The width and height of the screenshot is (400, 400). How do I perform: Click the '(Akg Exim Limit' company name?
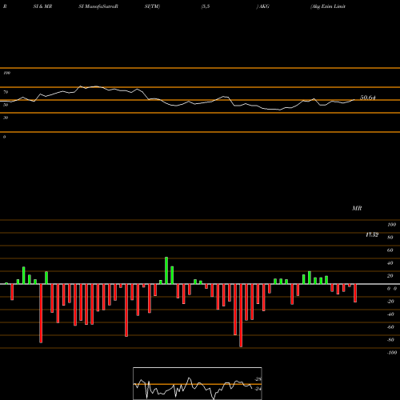(x=328, y=6)
